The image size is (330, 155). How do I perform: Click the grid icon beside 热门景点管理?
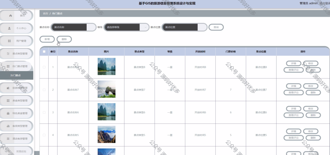(x=8, y=66)
